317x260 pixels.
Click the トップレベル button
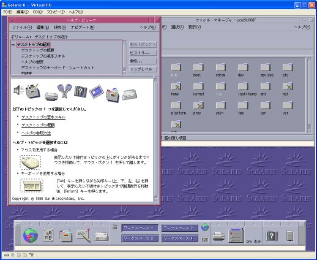tap(143, 69)
